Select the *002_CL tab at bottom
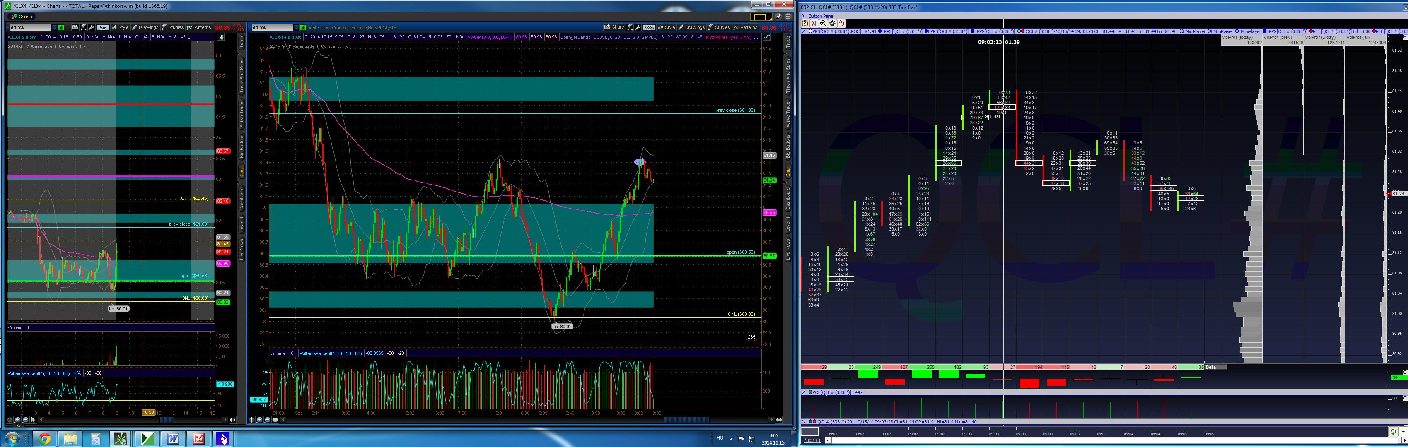The width and height of the screenshot is (1408, 447). (812, 440)
